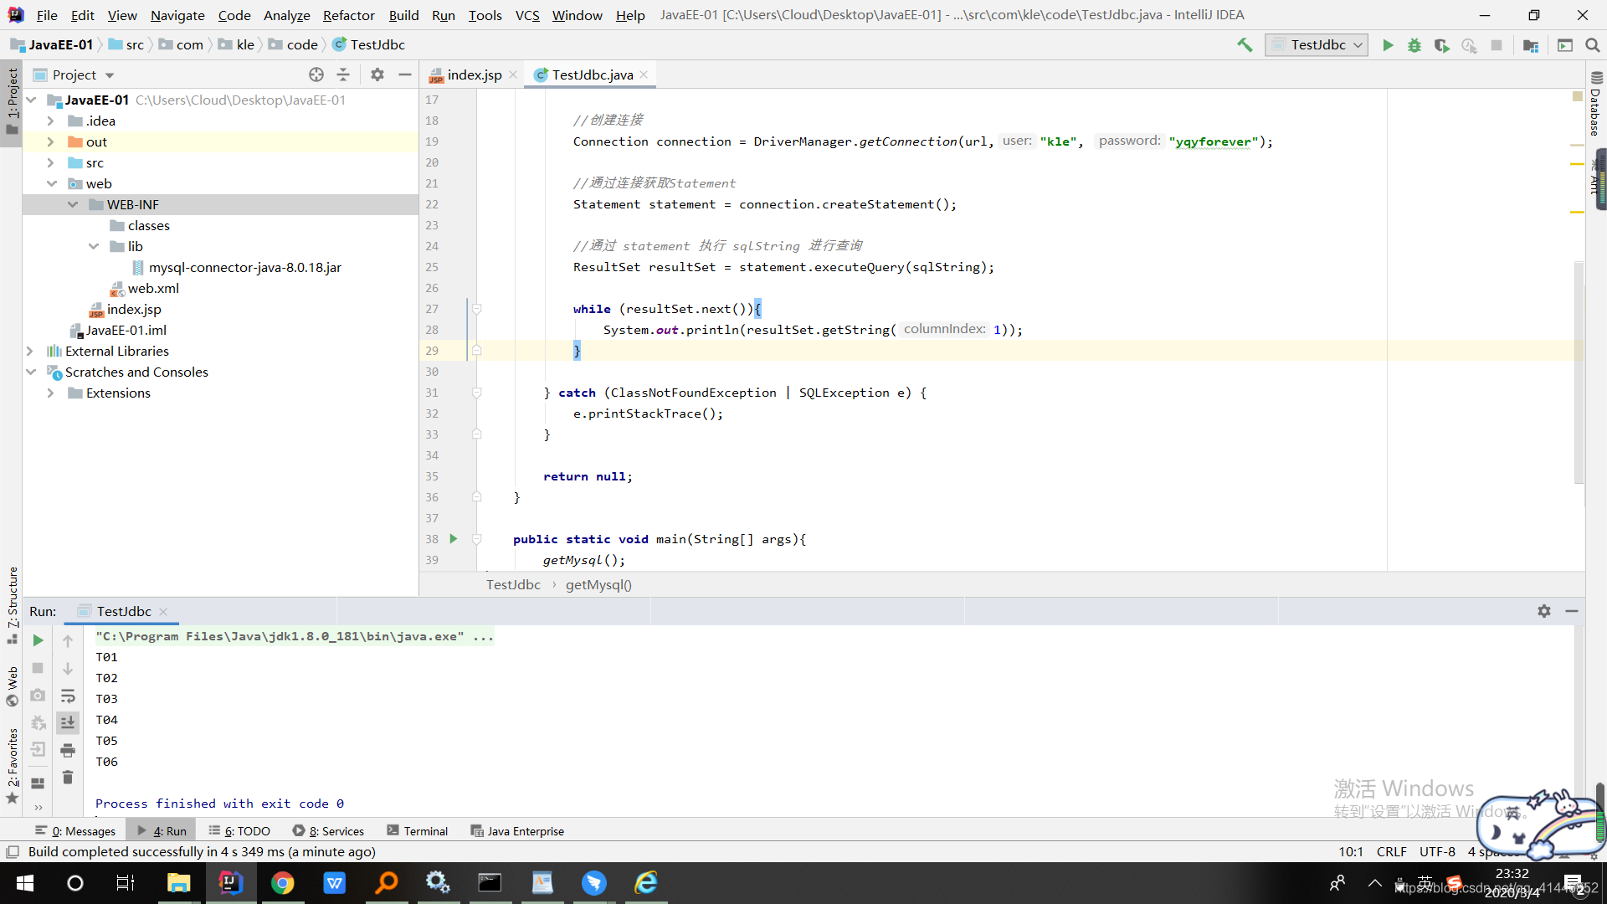Image resolution: width=1607 pixels, height=904 pixels.
Task: Clear console output with trash icon
Action: [68, 778]
